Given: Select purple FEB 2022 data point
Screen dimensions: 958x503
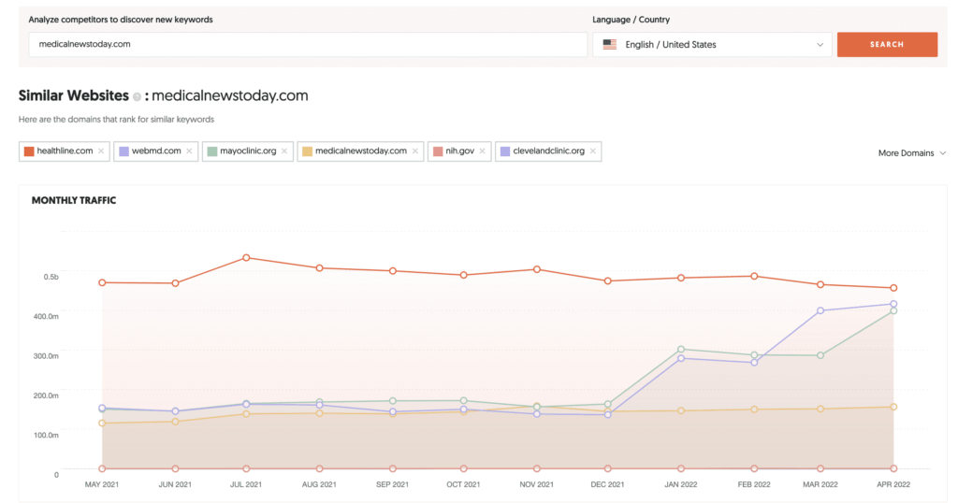Looking at the screenshot, I should click(x=754, y=363).
